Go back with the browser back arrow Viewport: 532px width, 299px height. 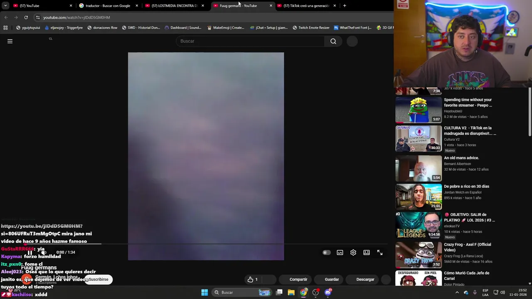pos(6,17)
